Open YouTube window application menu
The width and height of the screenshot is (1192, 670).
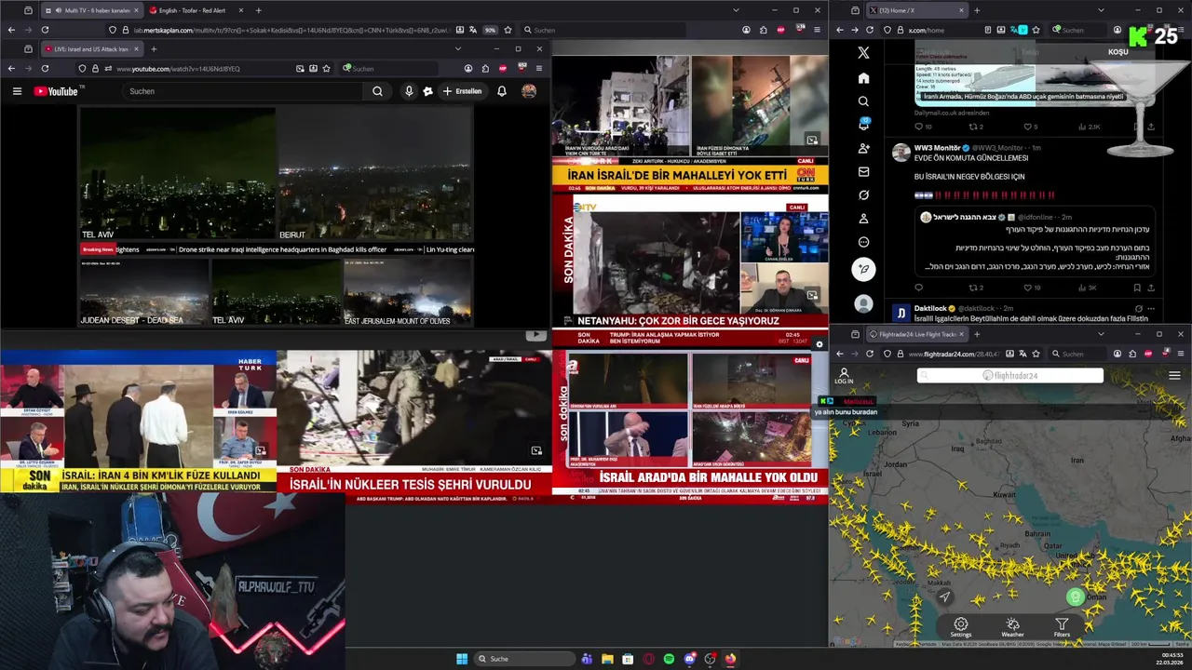[538, 69]
